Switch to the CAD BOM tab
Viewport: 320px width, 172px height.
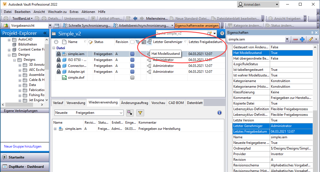(x=176, y=103)
